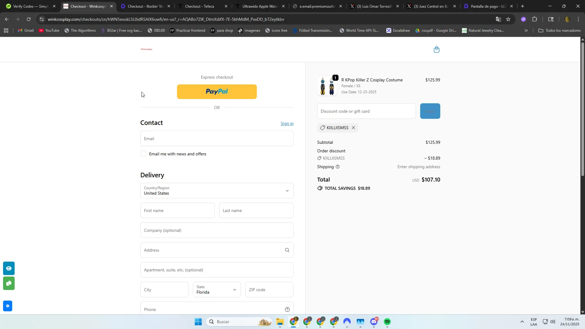Click the Discount code or gift card field
585x329 pixels.
coord(366,111)
